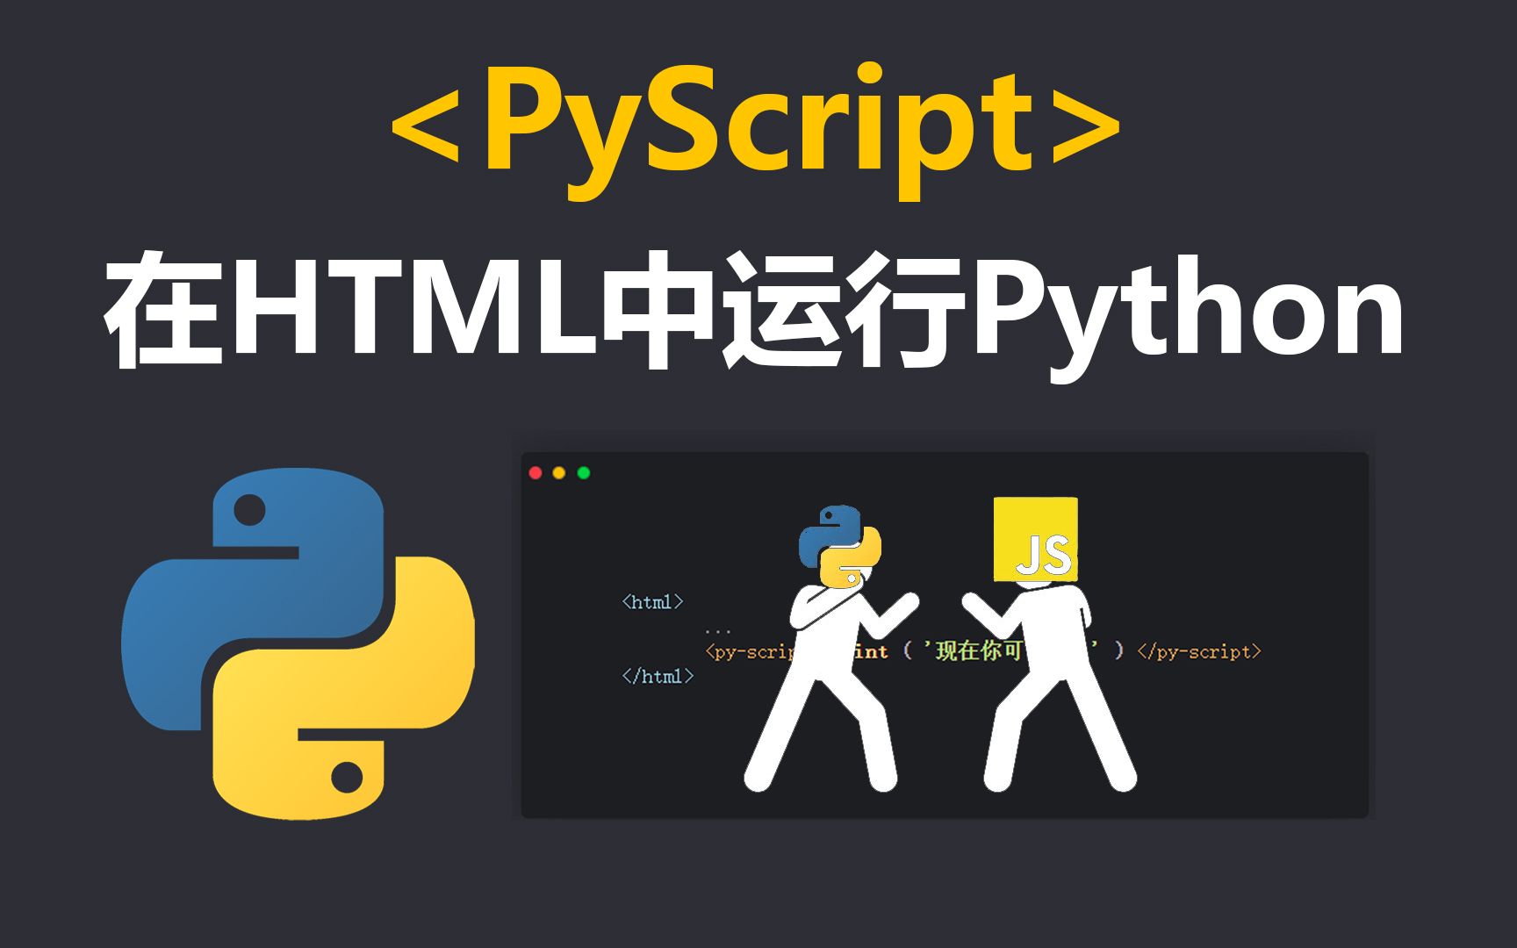
Task: Click the yellow window dot
Action: [x=559, y=473]
